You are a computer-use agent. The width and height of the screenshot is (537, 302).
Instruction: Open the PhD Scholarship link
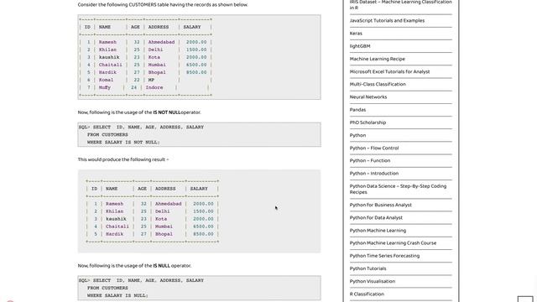click(x=368, y=122)
